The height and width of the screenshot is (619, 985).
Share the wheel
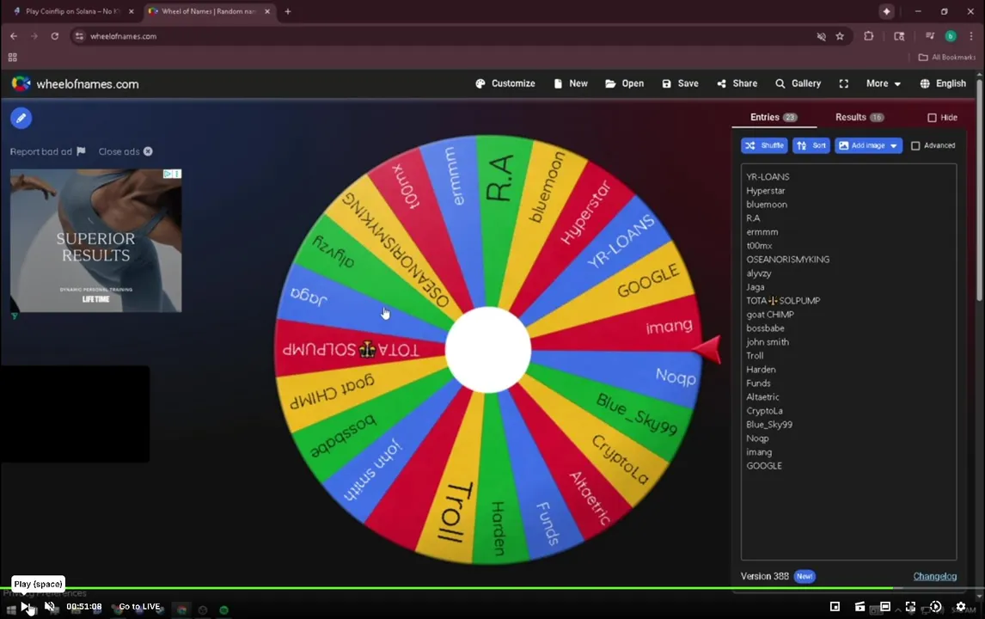coord(737,83)
